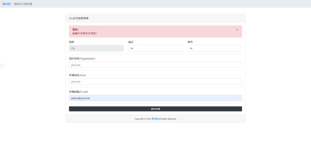
Task: Click the 国家 field label
Action: [x=72, y=42]
